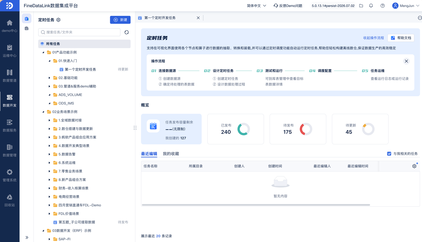
Task: Click the 待更新 orange donut chart
Action: [368, 129]
